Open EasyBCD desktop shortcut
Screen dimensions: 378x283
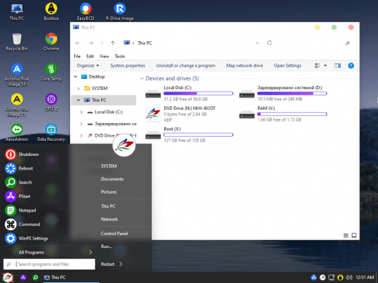click(86, 12)
